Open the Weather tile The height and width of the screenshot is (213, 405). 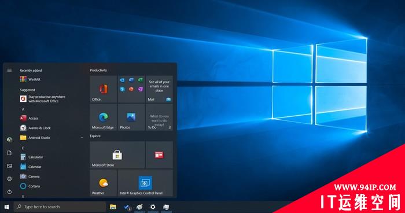click(x=104, y=183)
